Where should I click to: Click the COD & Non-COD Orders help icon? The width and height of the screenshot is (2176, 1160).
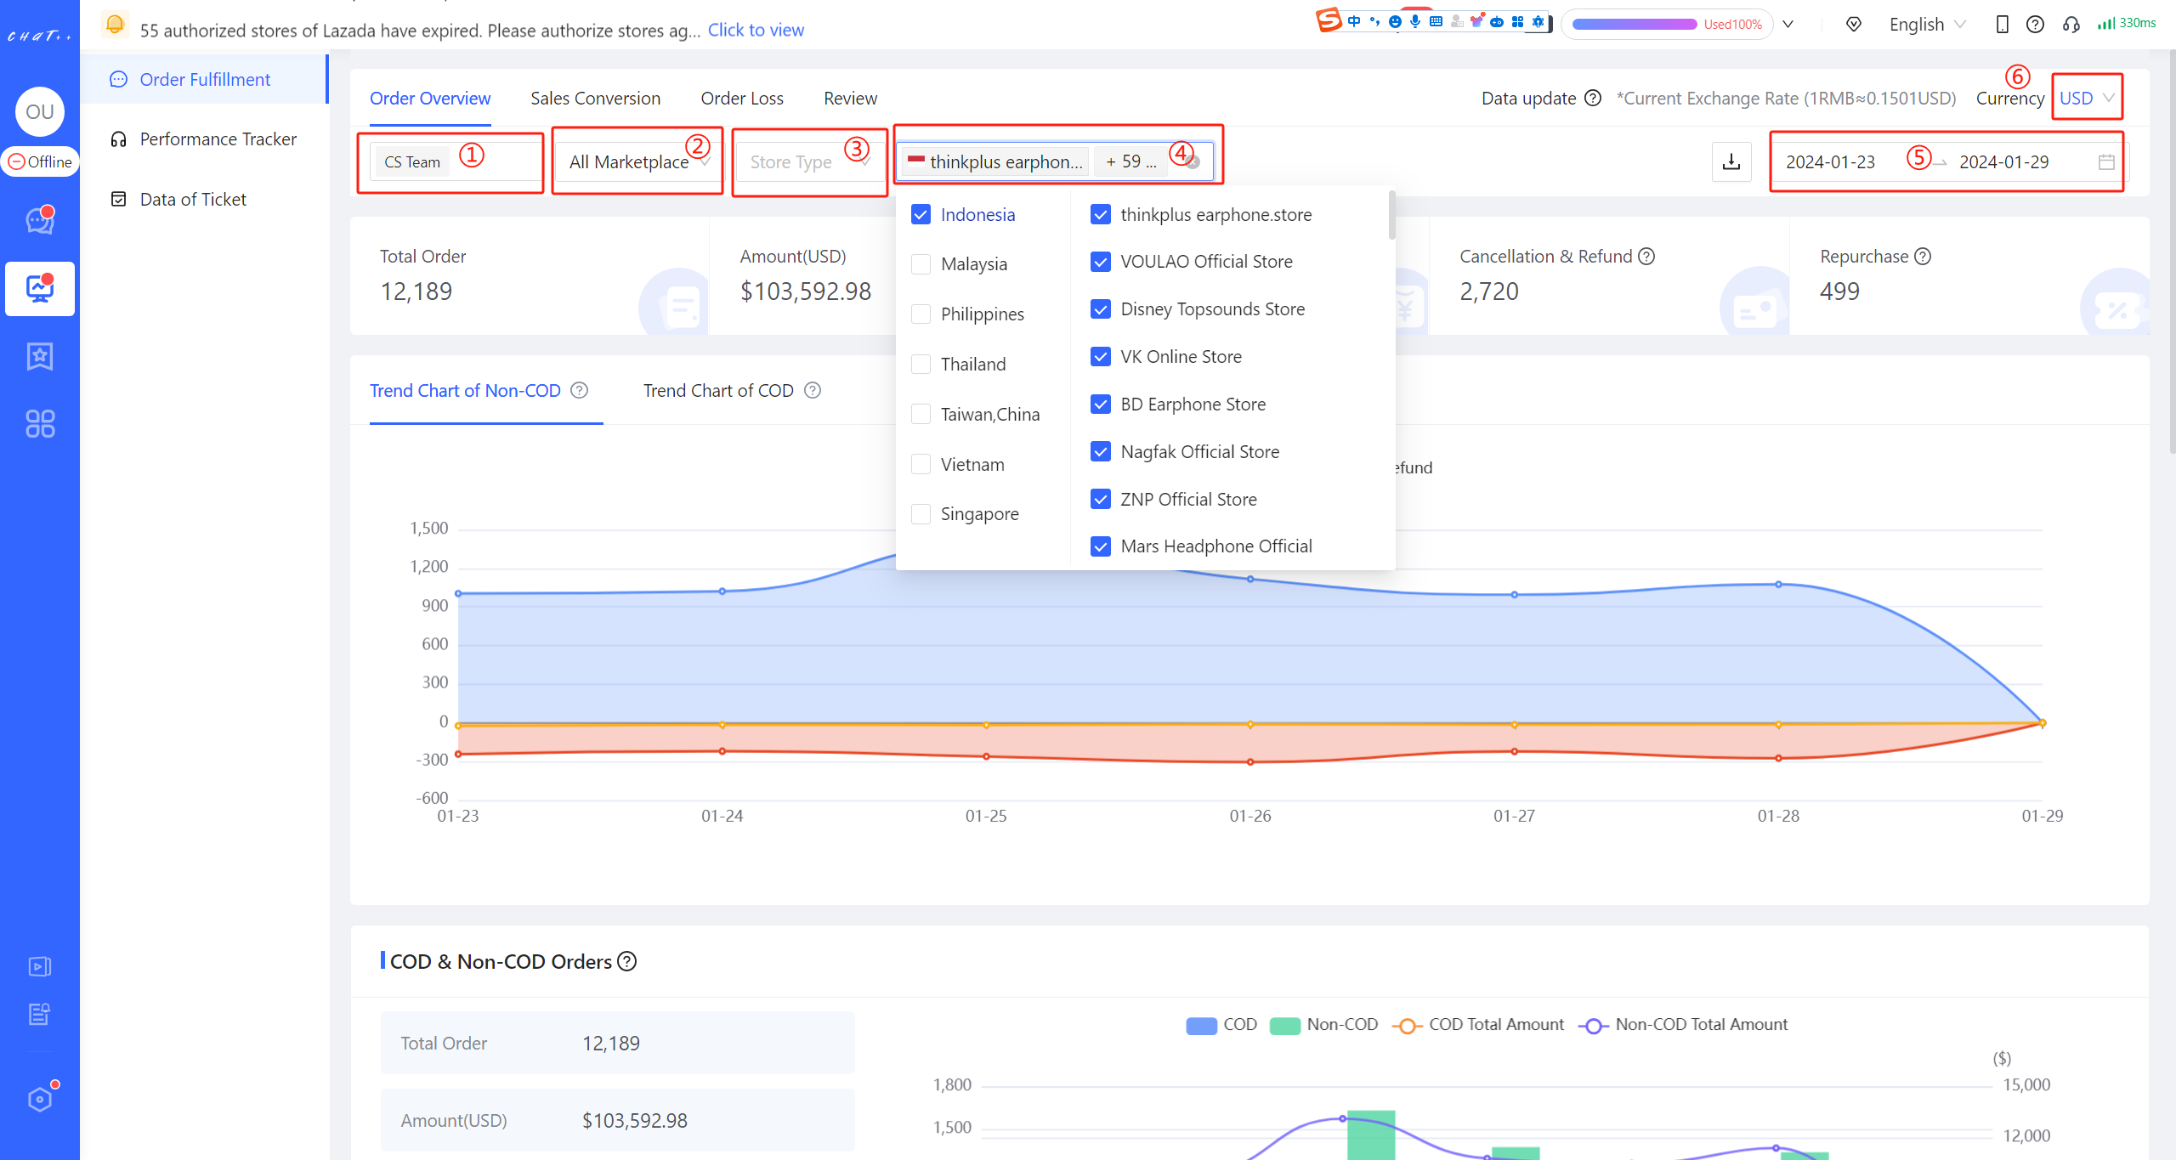[627, 961]
